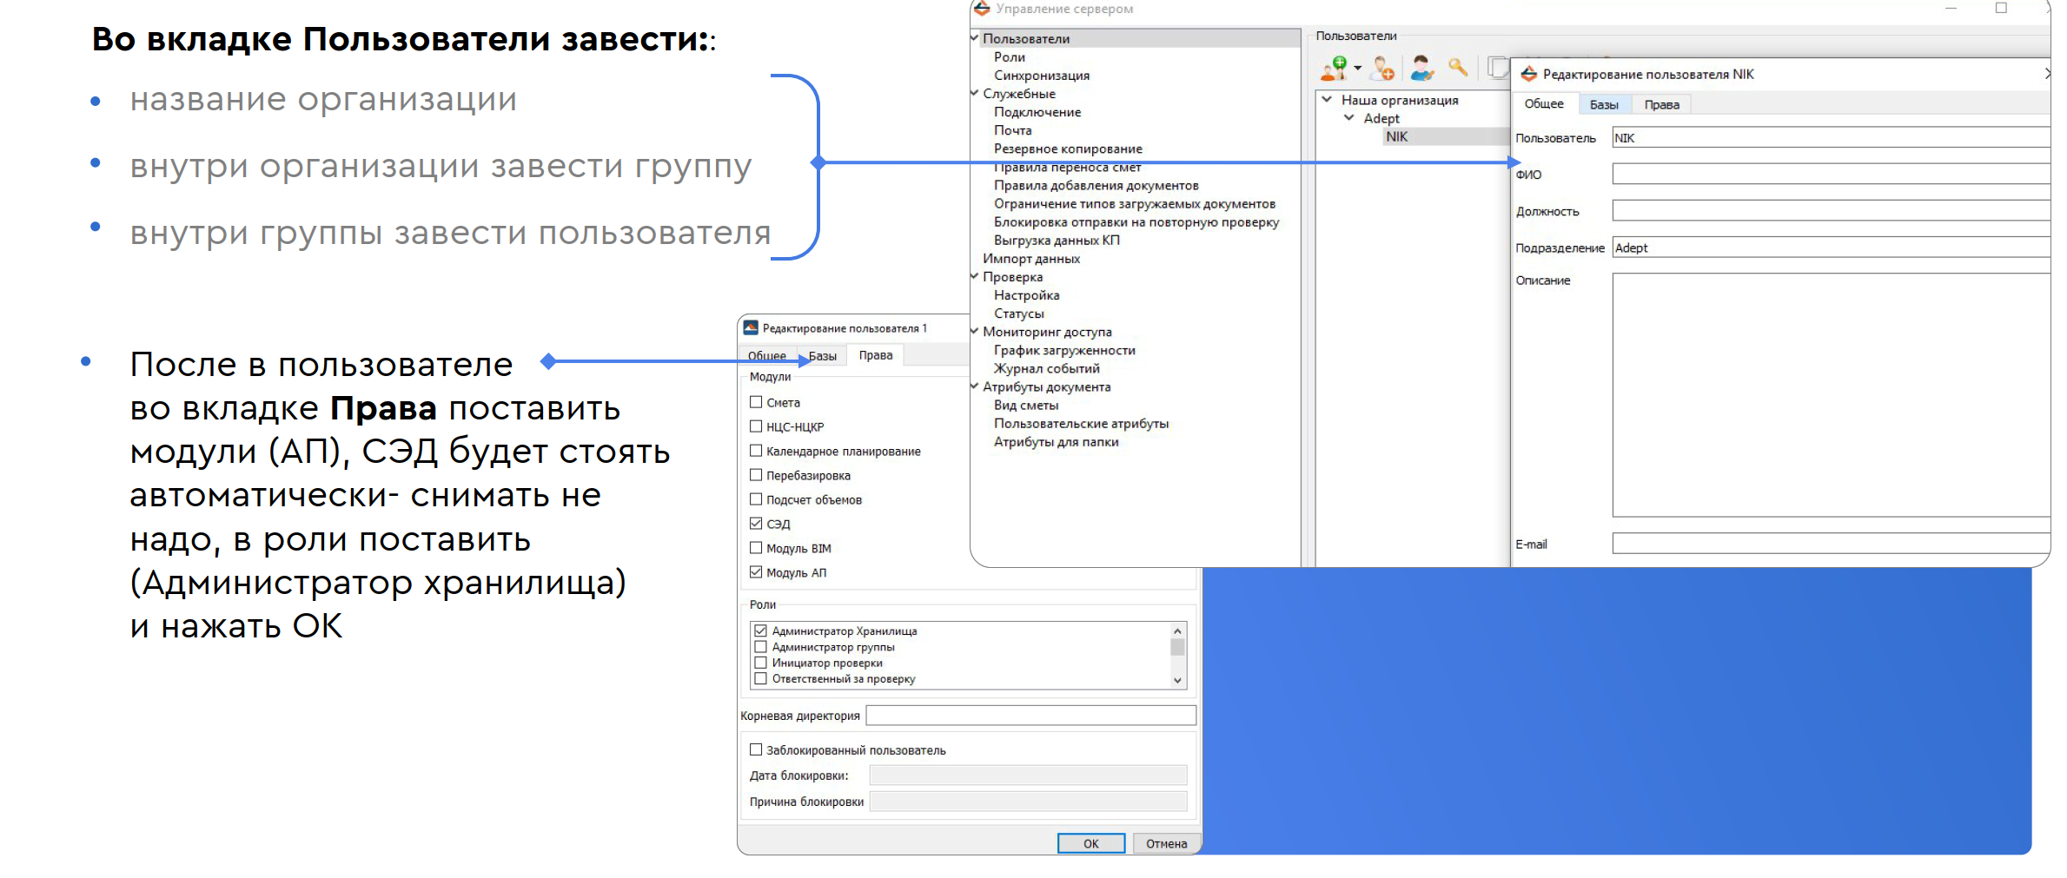Enable the Смета module checkbox
Image resolution: width=2067 pixels, height=878 pixels.
(x=756, y=402)
